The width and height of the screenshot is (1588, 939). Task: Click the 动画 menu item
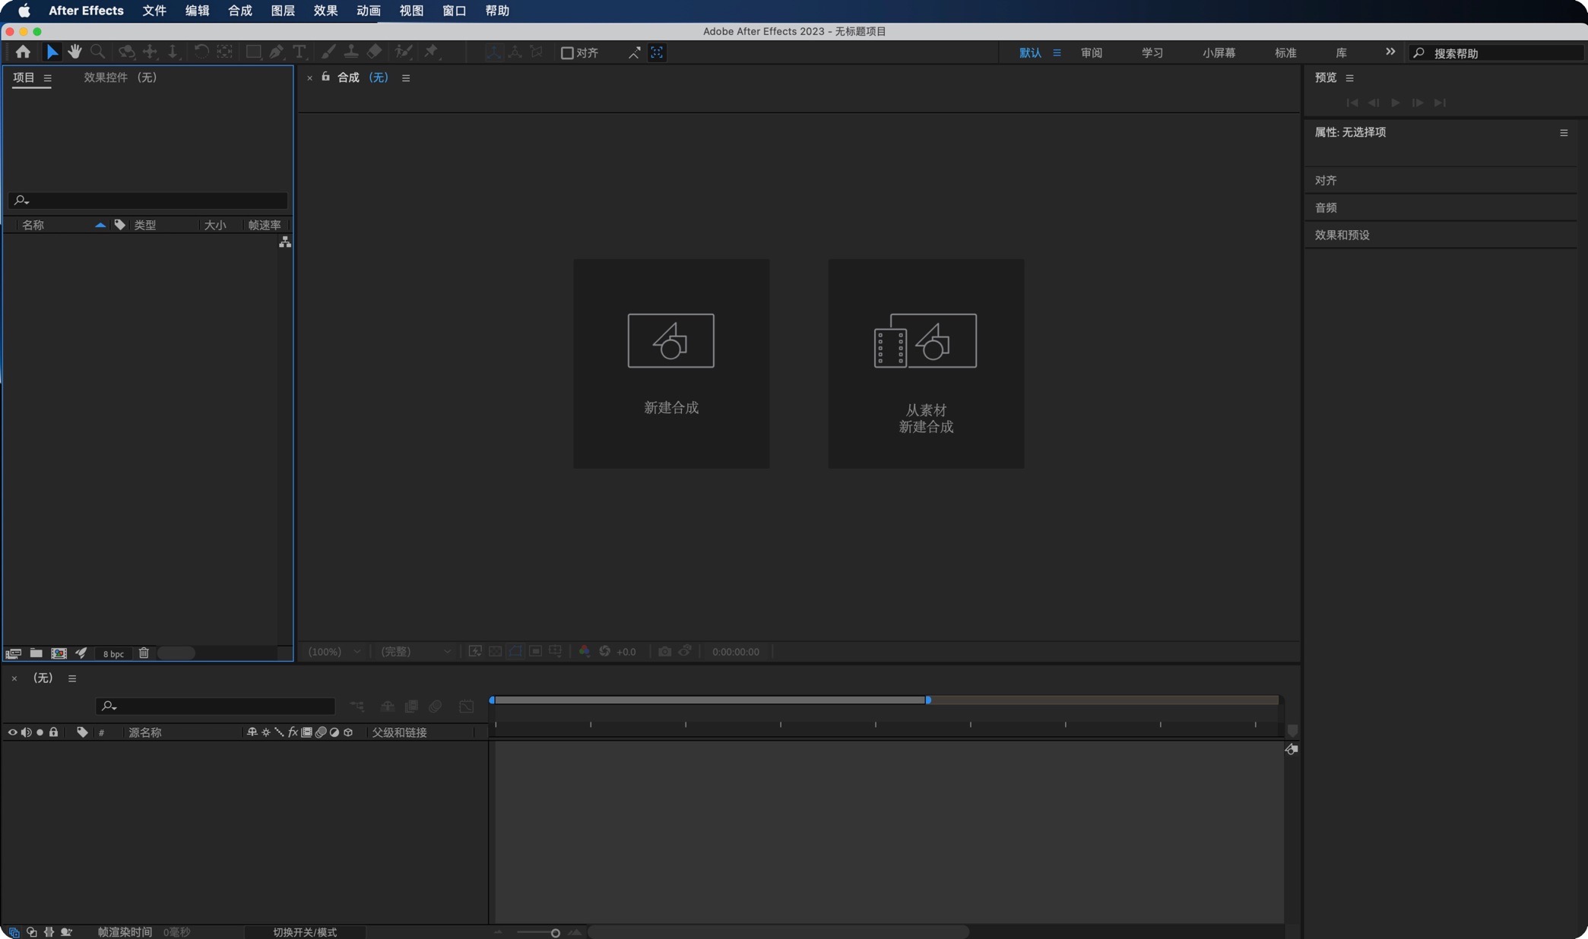[x=369, y=11]
